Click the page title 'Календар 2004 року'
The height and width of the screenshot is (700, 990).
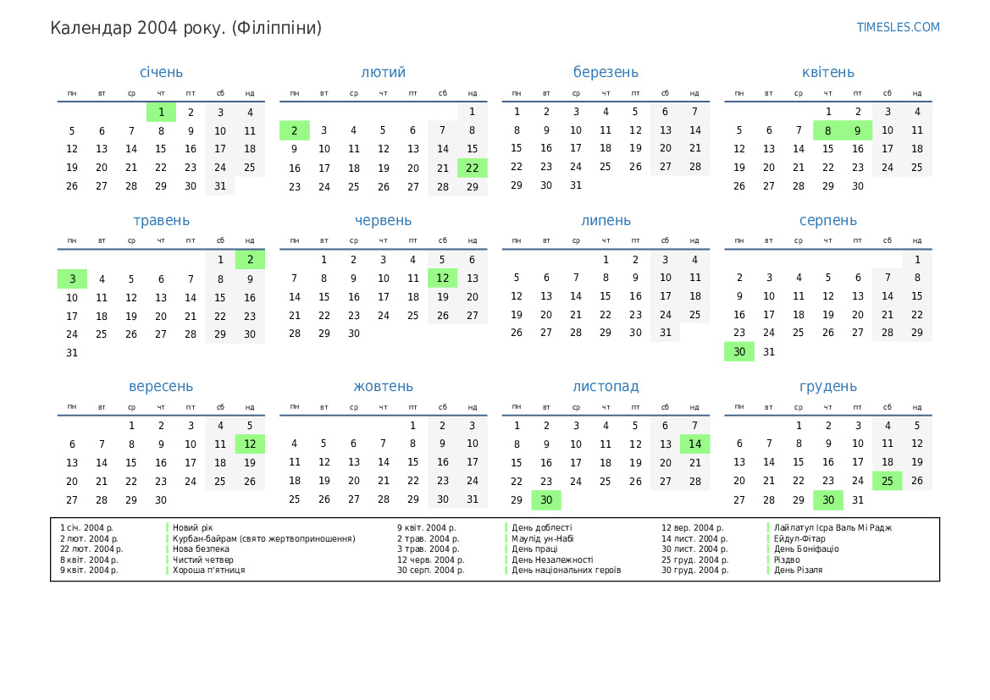point(185,28)
